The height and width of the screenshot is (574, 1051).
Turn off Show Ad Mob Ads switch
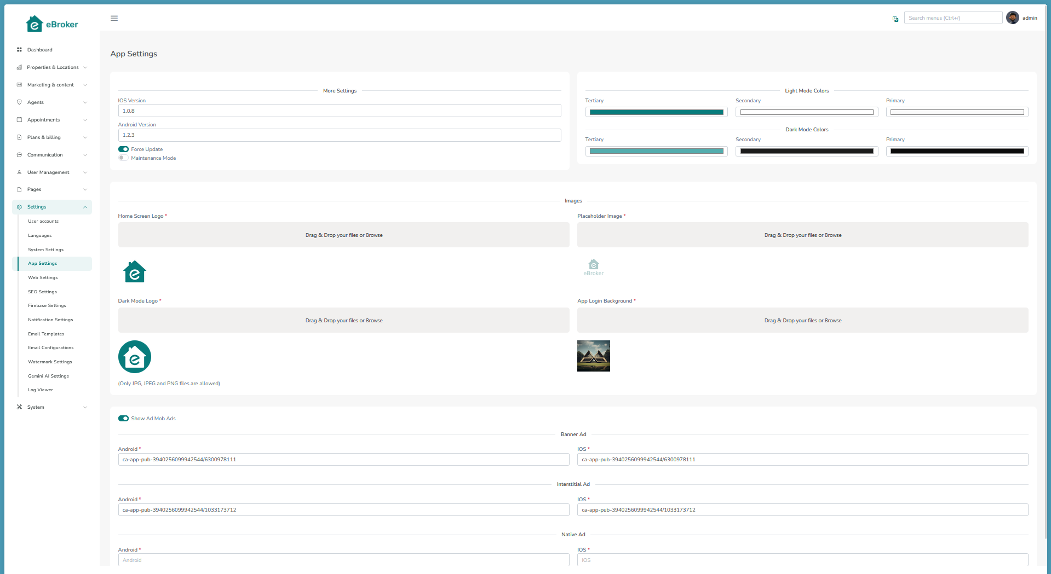click(123, 419)
